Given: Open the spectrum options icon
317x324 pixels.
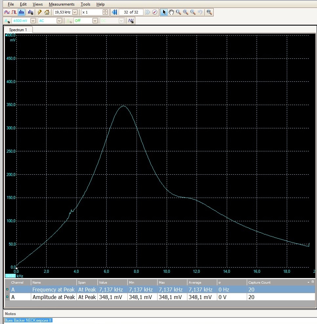Looking at the screenshot, I should [31, 12].
